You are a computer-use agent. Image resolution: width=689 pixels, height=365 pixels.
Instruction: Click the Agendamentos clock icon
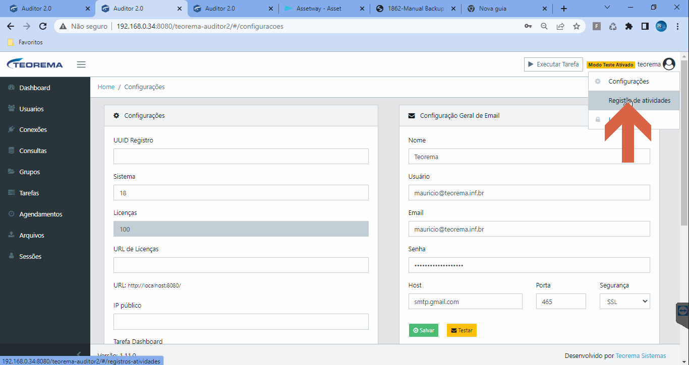(x=12, y=214)
